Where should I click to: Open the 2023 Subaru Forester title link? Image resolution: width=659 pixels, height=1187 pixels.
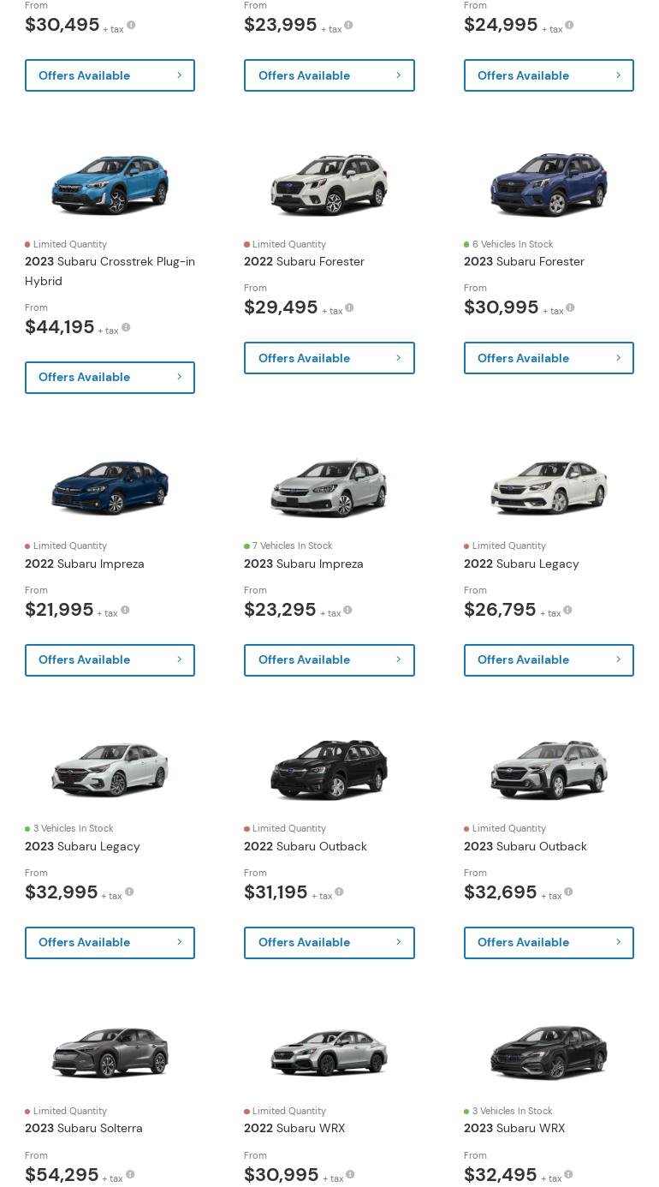(x=524, y=261)
